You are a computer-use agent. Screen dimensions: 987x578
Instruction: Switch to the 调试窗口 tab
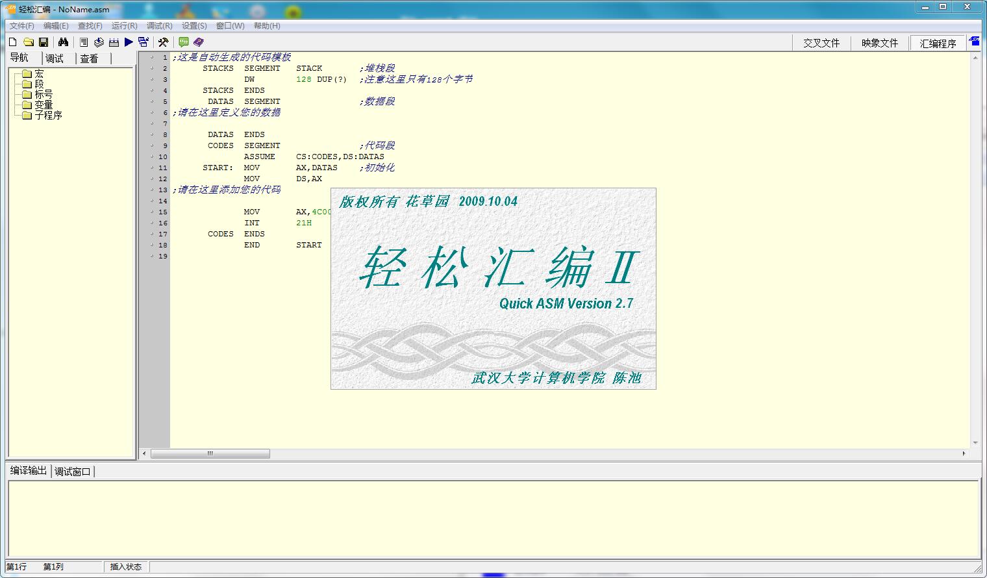pos(73,471)
